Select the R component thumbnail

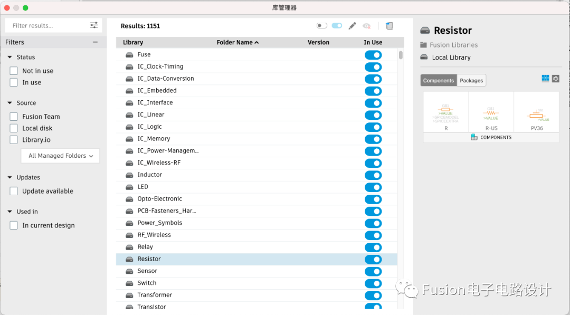[x=446, y=112]
